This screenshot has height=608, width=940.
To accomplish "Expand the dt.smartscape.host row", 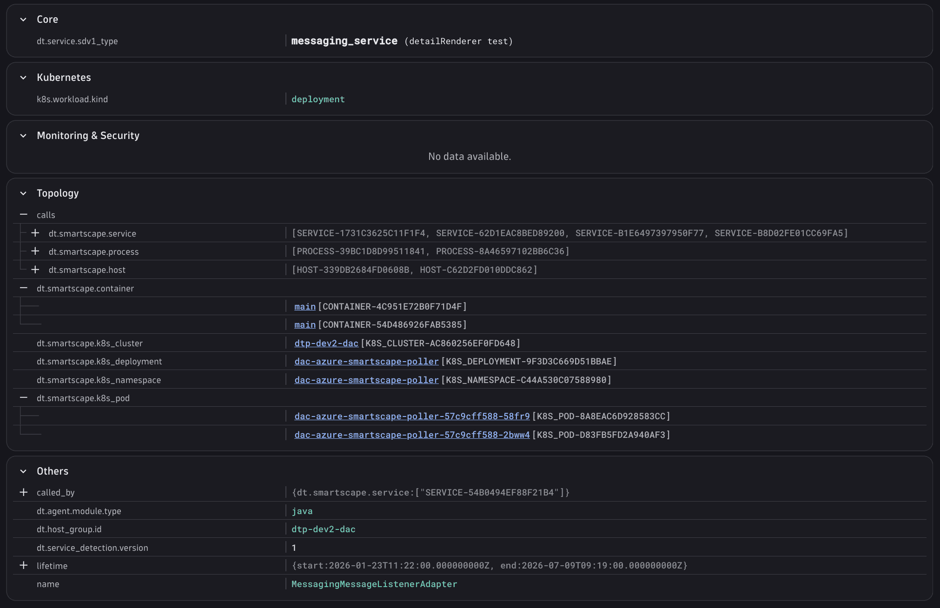I will (35, 270).
